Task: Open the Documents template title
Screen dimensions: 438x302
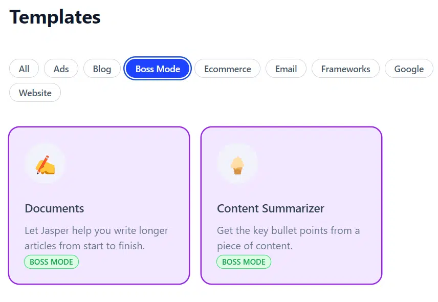Action: [x=54, y=208]
